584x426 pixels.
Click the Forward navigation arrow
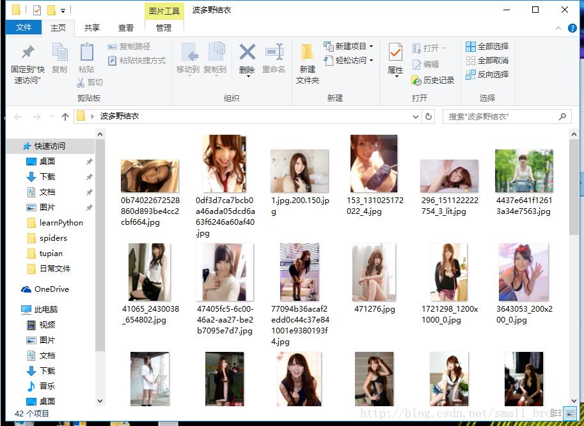click(x=36, y=117)
